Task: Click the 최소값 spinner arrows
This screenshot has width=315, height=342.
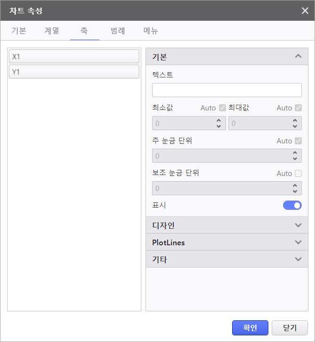Action: point(218,123)
